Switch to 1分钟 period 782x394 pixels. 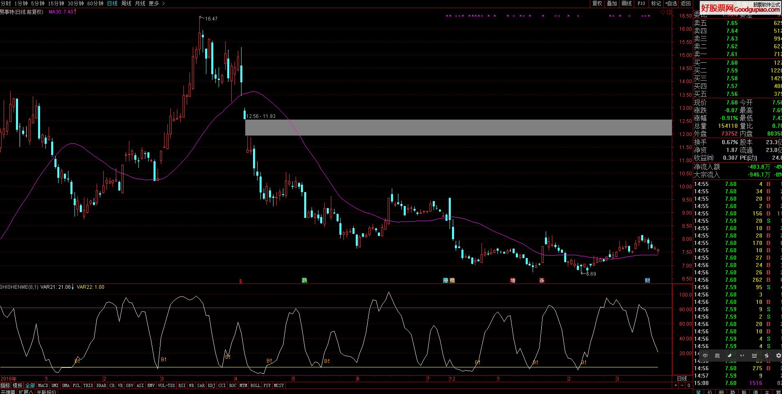click(x=21, y=3)
